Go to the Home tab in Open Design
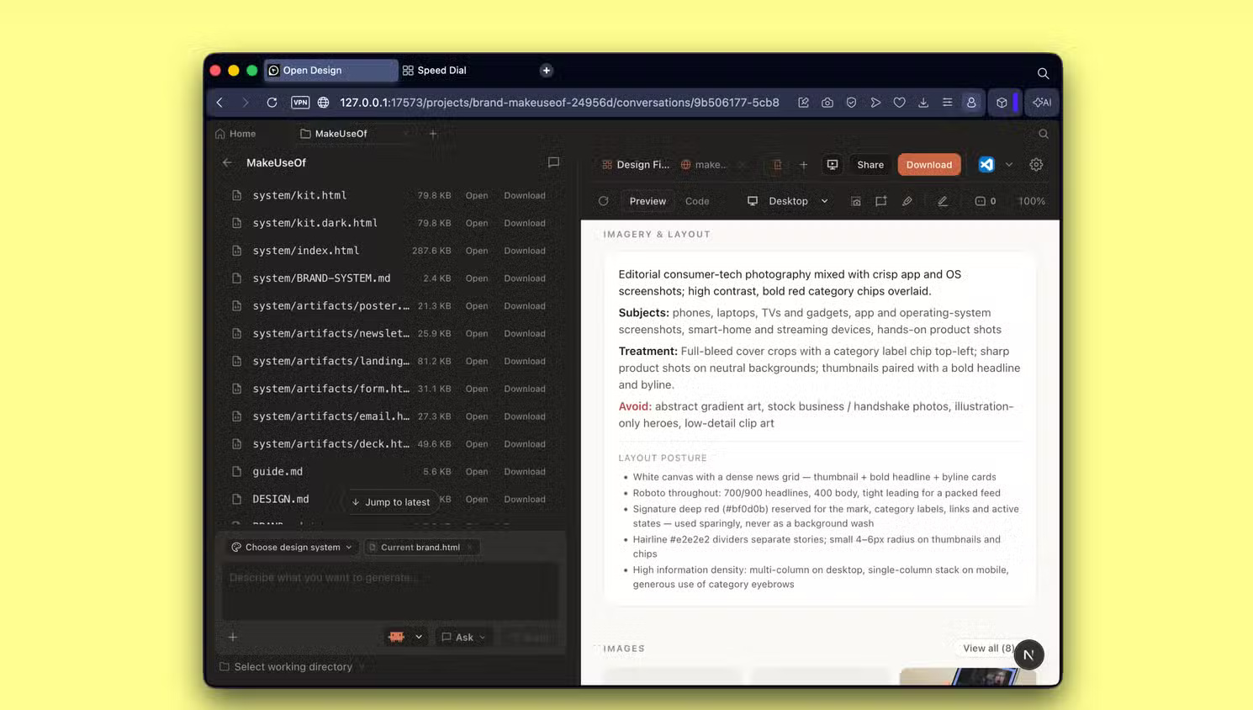The image size is (1253, 710). (235, 134)
